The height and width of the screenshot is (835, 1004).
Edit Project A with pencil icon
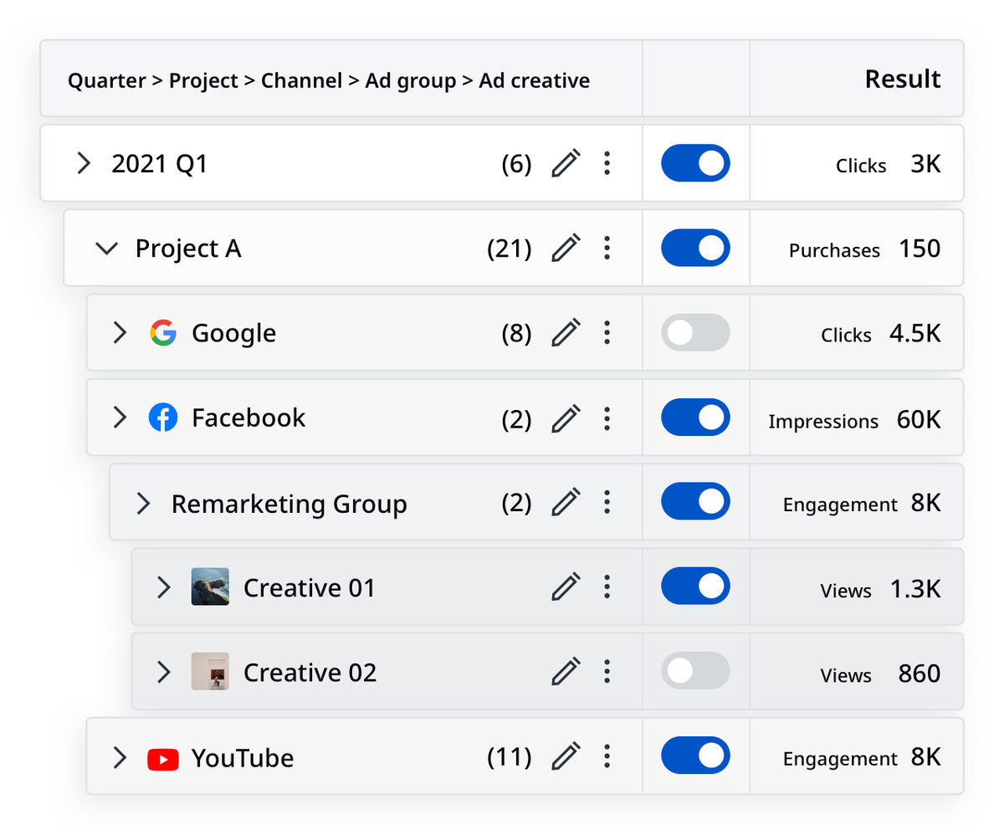(x=566, y=248)
